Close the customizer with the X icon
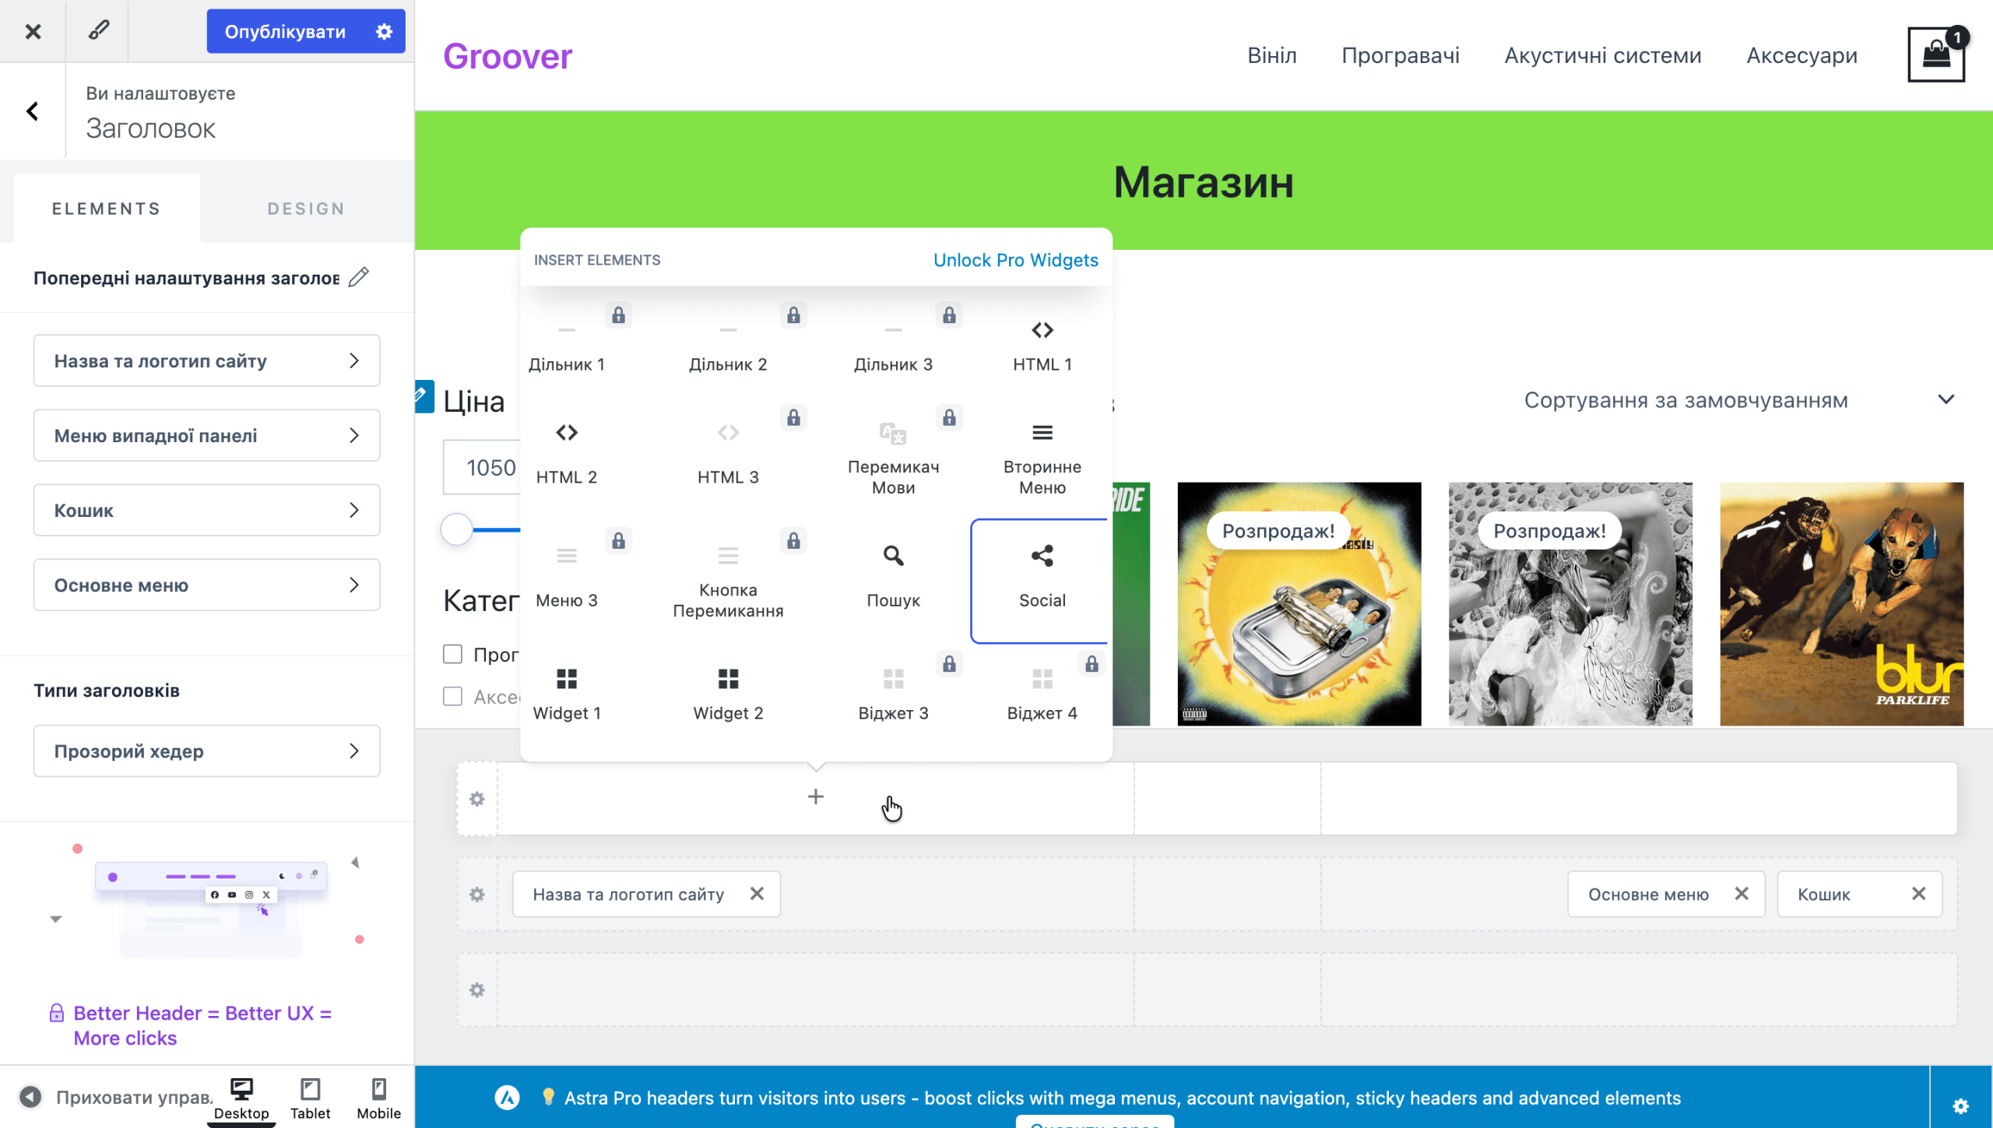The height and width of the screenshot is (1128, 1993). (33, 31)
